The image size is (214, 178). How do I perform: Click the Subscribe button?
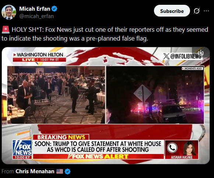tap(172, 11)
